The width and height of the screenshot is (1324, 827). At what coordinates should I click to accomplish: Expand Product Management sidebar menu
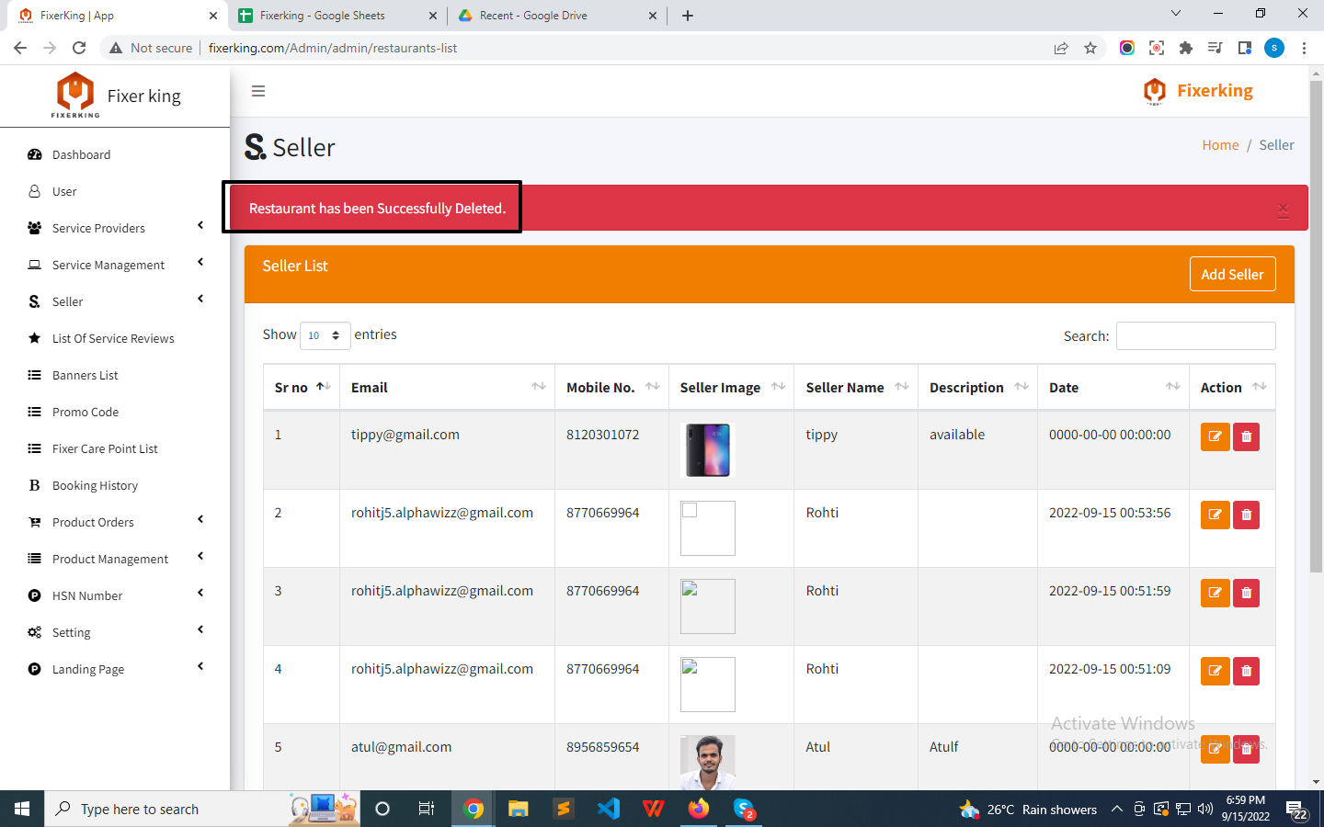point(115,559)
